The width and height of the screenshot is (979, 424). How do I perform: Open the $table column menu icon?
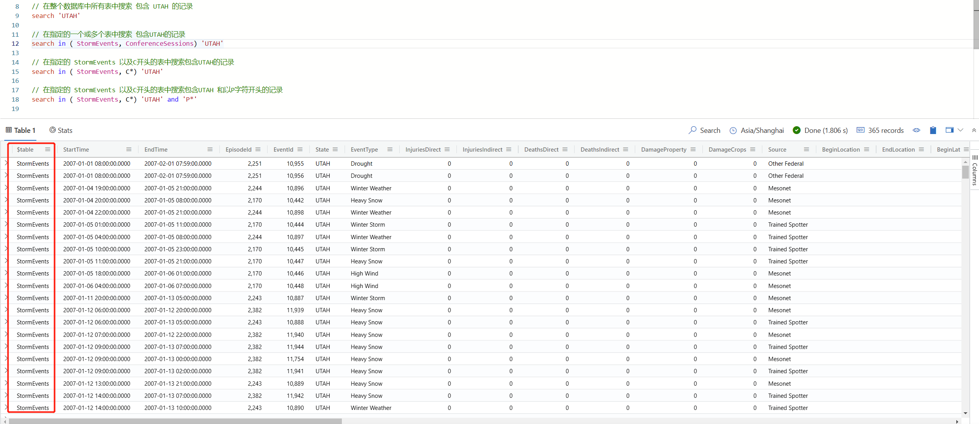(x=47, y=149)
